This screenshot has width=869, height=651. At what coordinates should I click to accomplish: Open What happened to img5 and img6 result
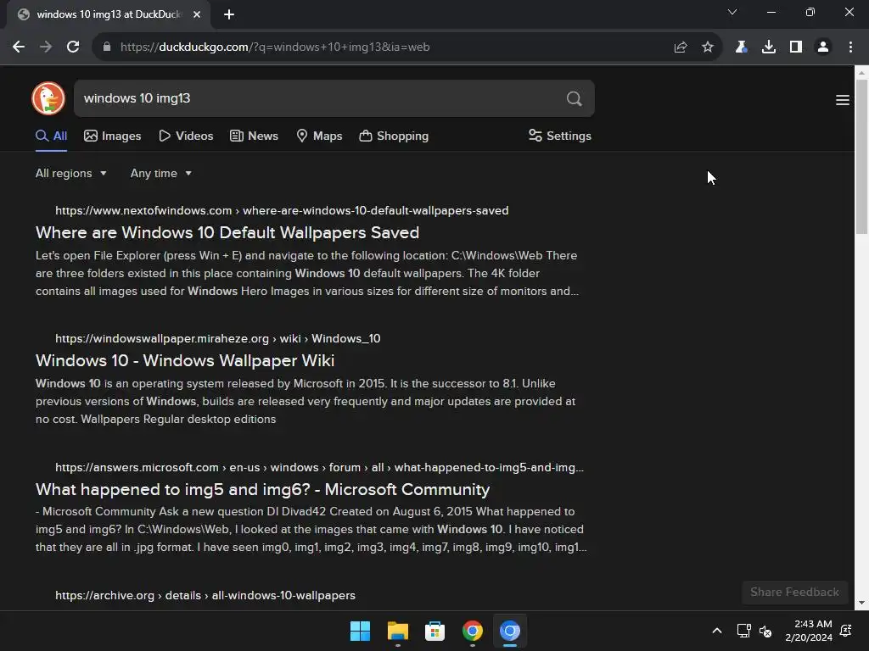tap(263, 489)
